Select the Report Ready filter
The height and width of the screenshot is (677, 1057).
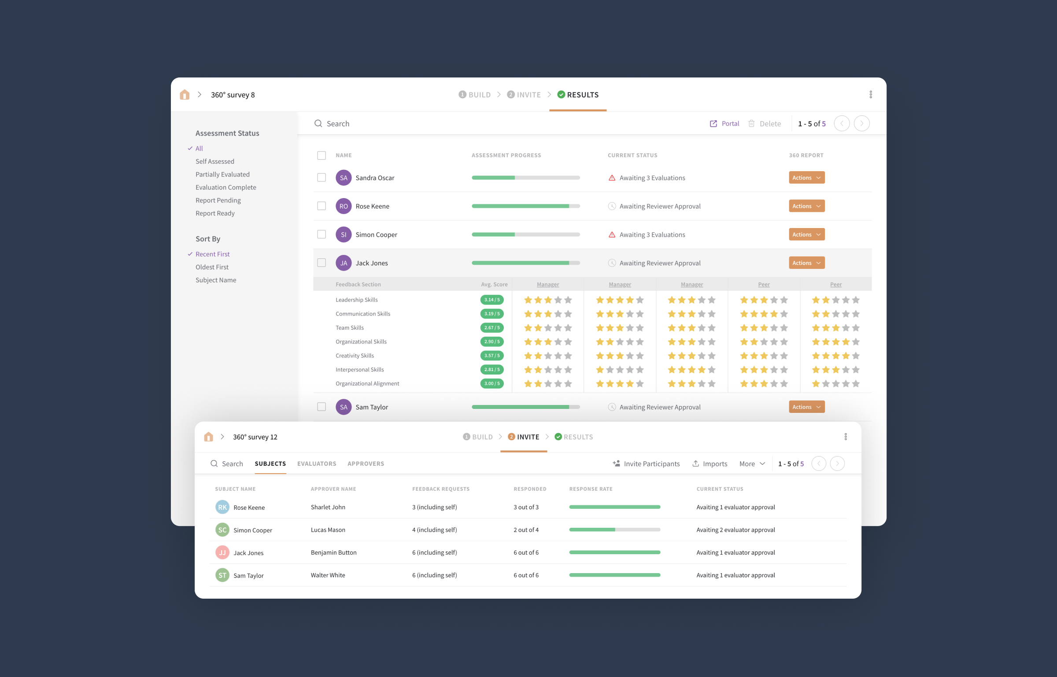tap(215, 213)
